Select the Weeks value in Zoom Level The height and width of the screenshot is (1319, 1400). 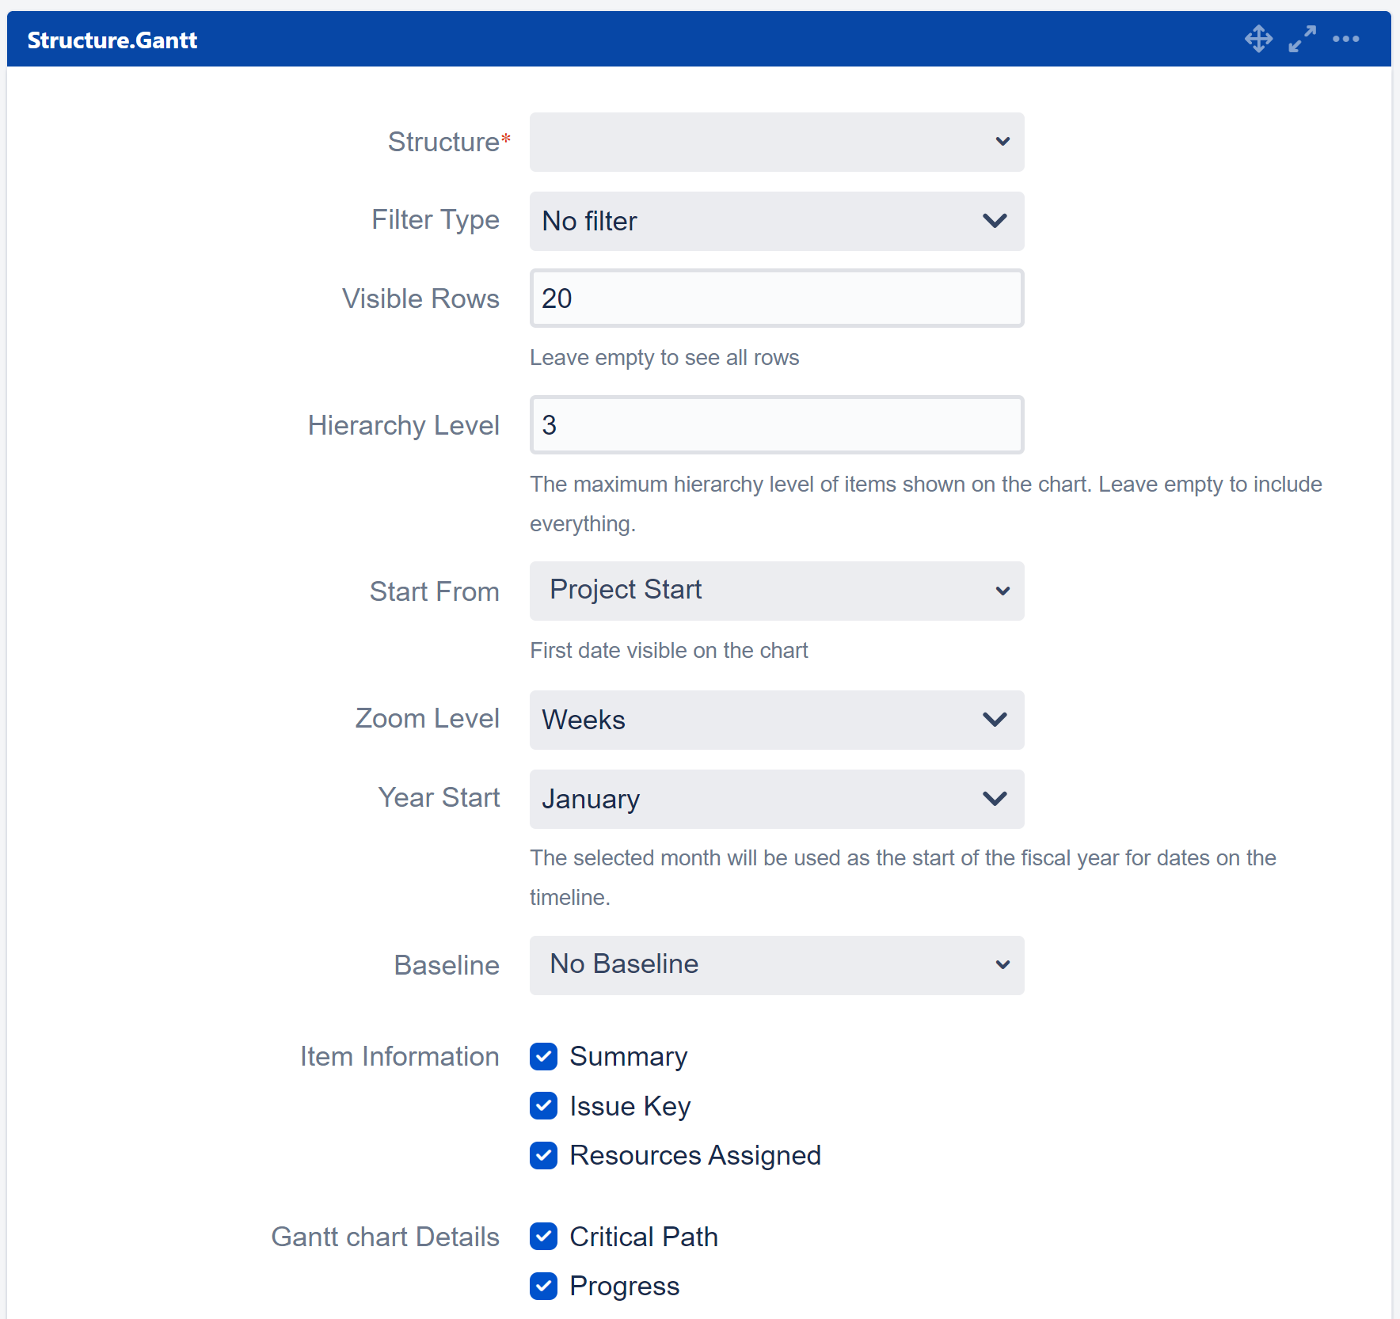tap(584, 720)
